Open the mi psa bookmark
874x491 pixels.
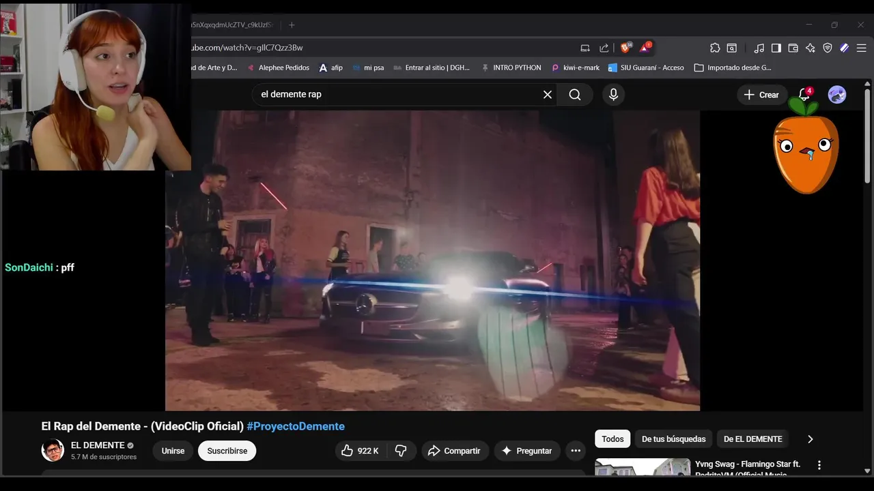(x=369, y=68)
